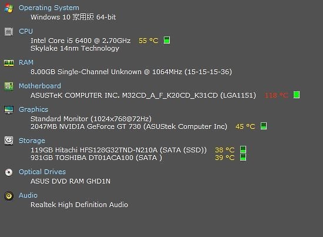The image size is (323, 237).
Task: Click the Storage hard drive icon
Action: click(9, 141)
